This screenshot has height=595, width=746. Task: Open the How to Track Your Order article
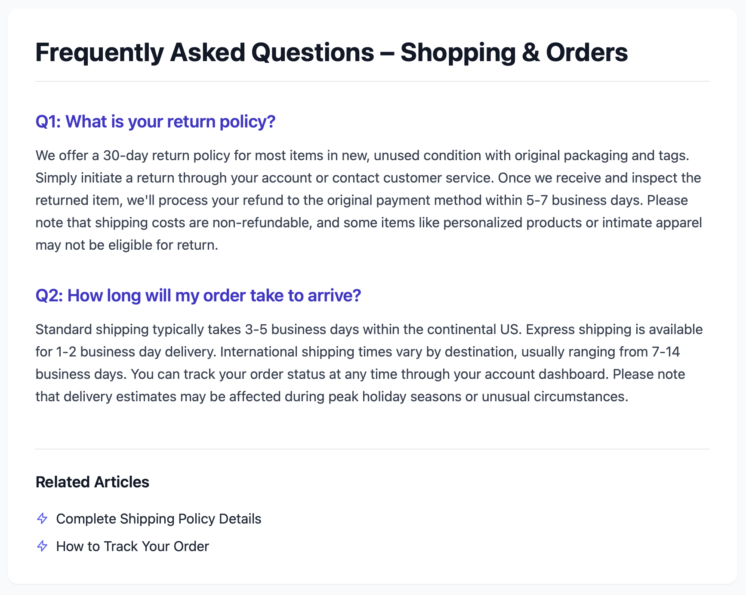click(133, 546)
